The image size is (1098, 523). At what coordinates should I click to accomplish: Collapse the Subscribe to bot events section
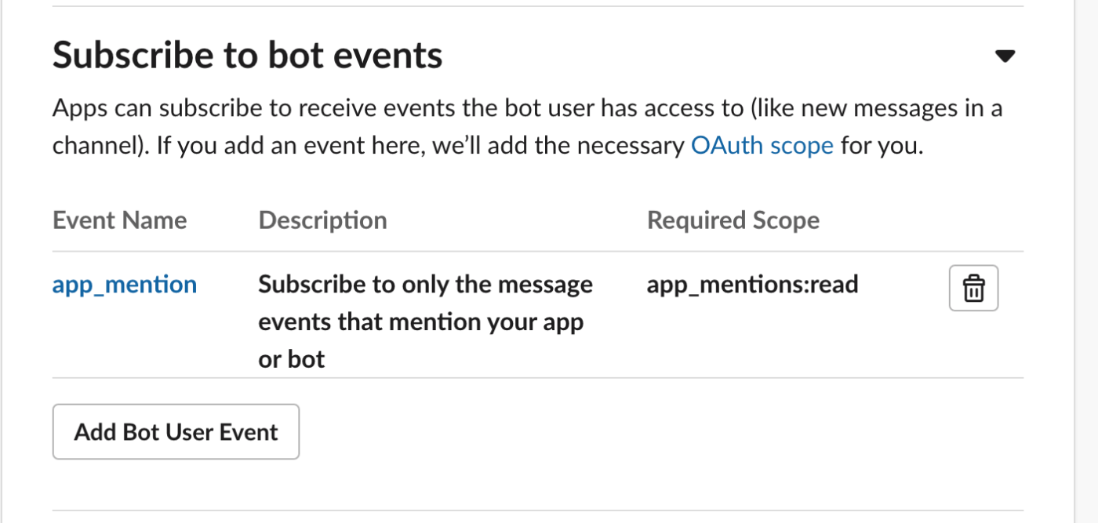(1005, 56)
